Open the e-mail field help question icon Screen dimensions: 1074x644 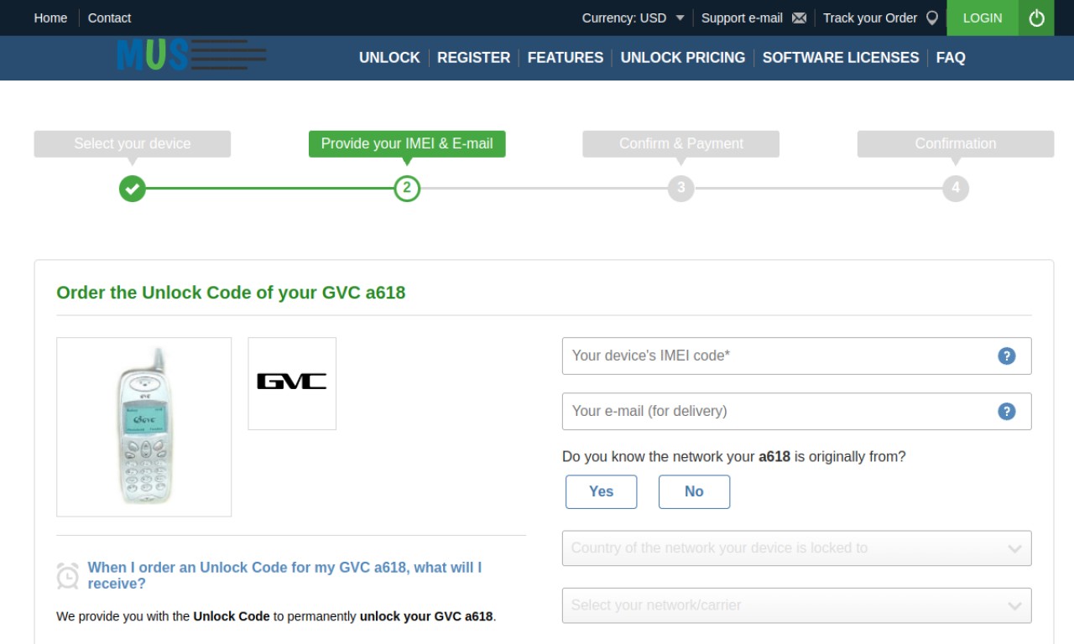click(1007, 411)
